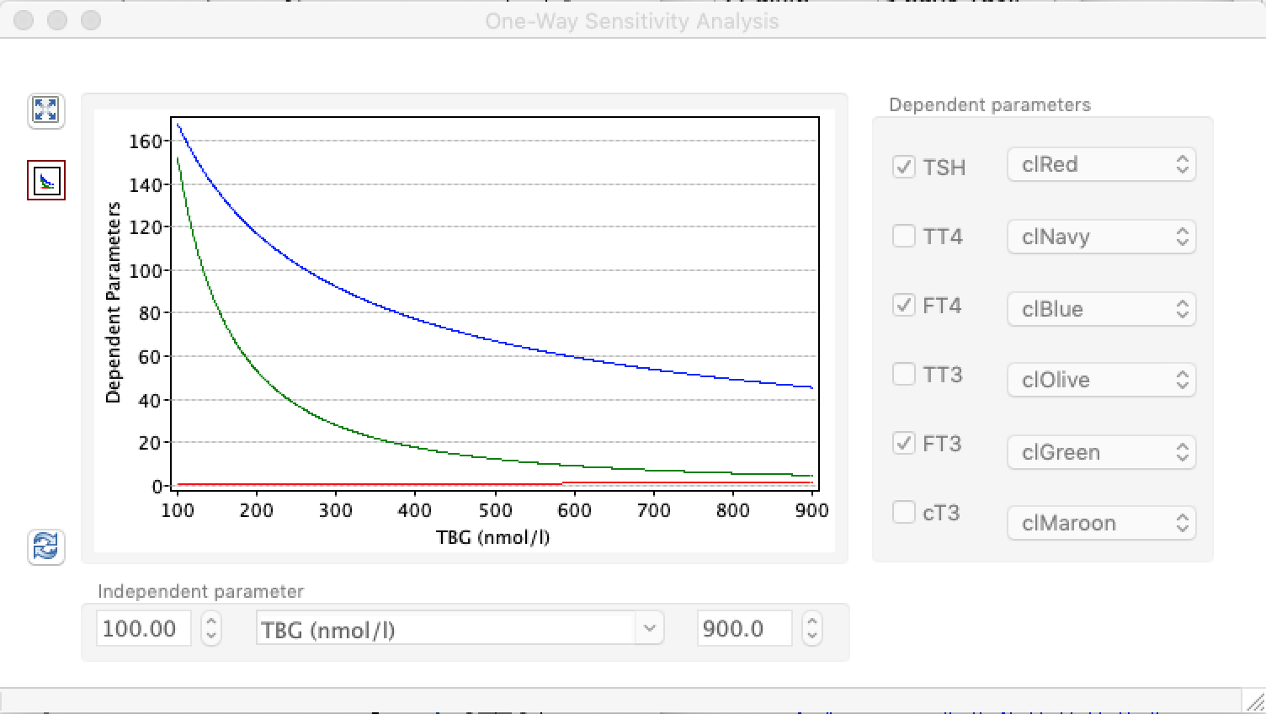Click the close window button
Screen dimensions: 1266x714
[x=24, y=20]
